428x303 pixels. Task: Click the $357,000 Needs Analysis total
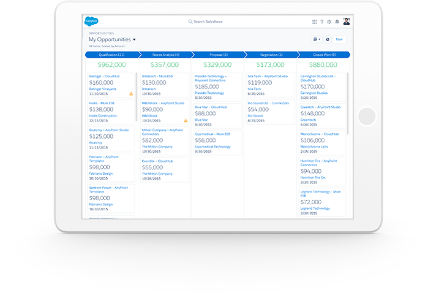pyautogui.click(x=165, y=65)
